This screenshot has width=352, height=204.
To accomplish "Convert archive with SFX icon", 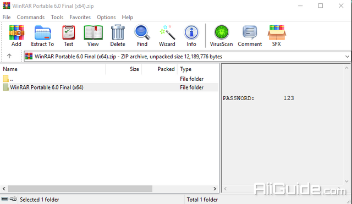I will click(x=277, y=32).
